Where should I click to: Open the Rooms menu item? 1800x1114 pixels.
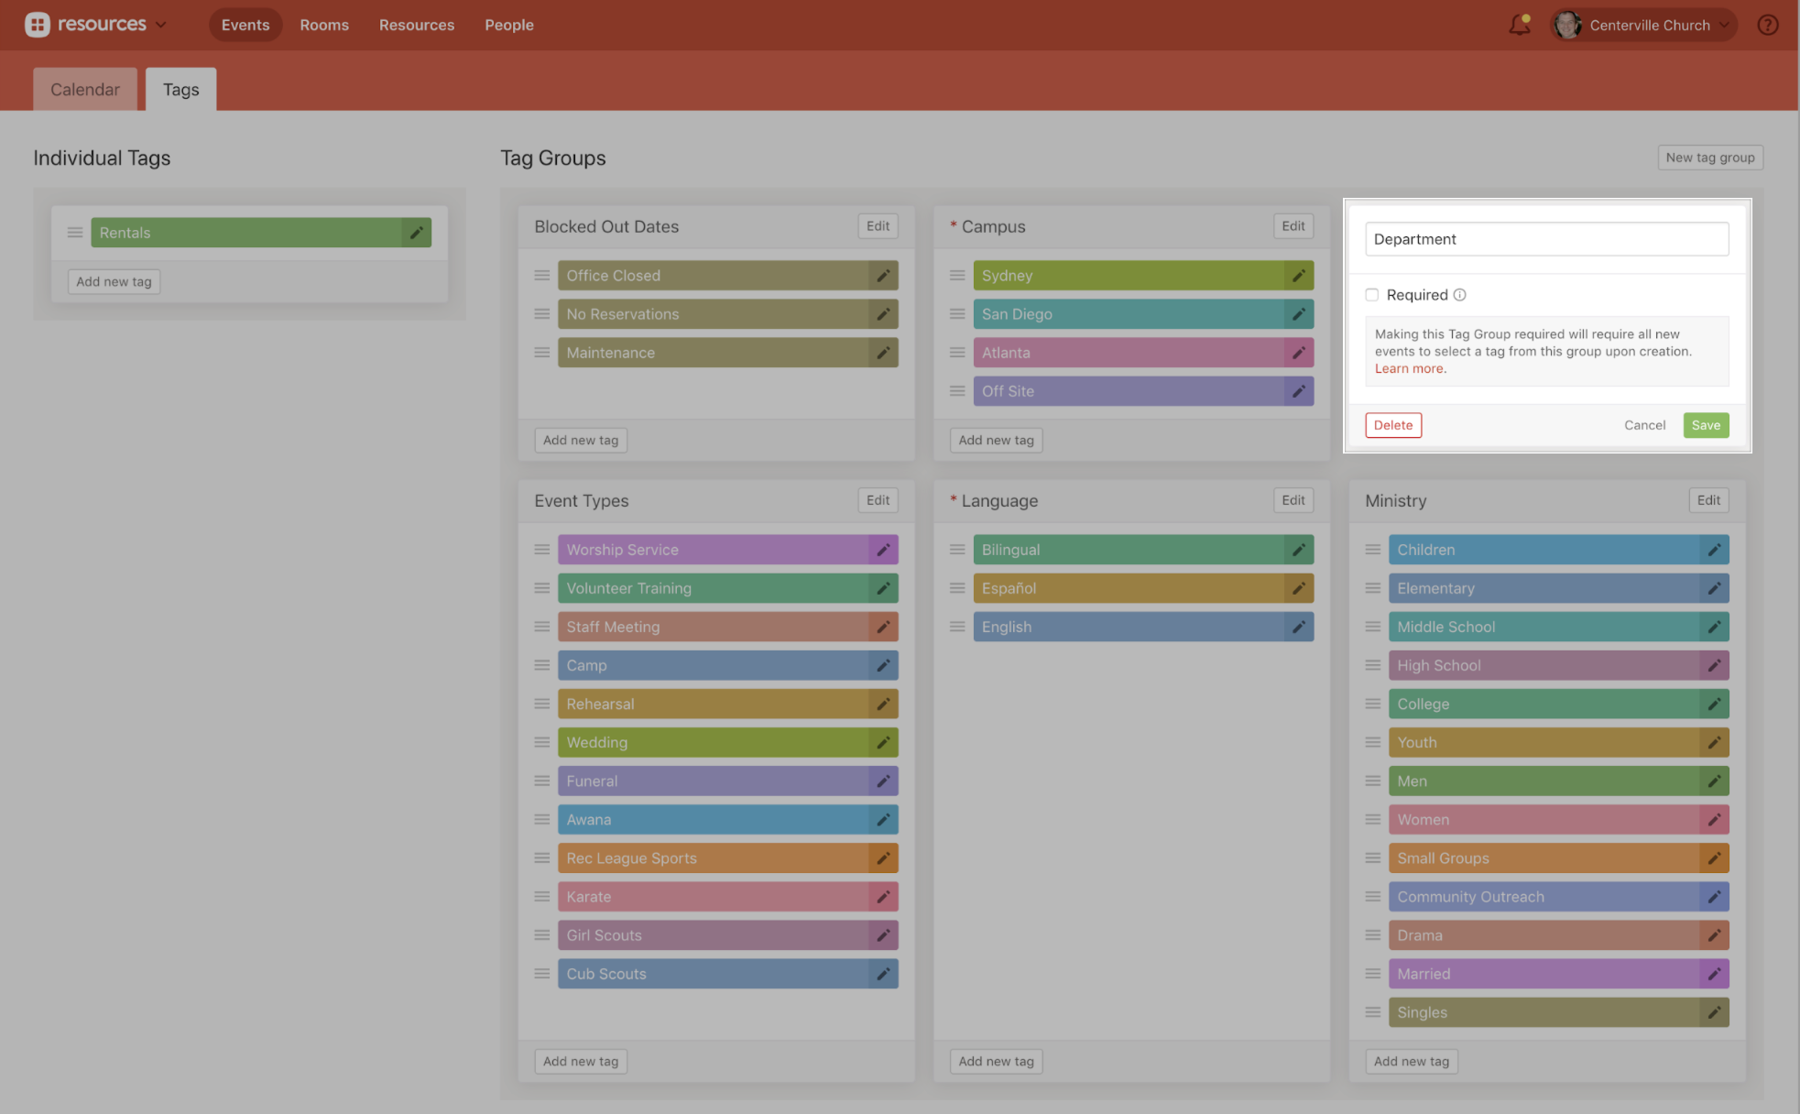324,25
